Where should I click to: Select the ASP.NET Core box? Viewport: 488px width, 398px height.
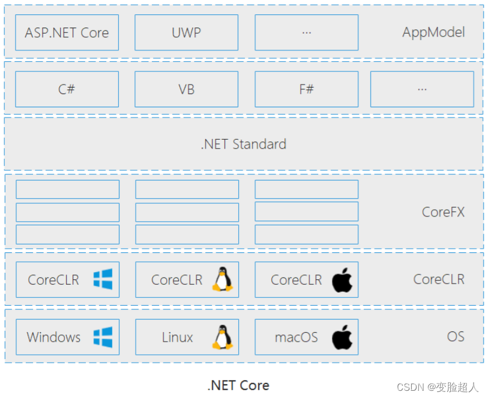pos(67,32)
